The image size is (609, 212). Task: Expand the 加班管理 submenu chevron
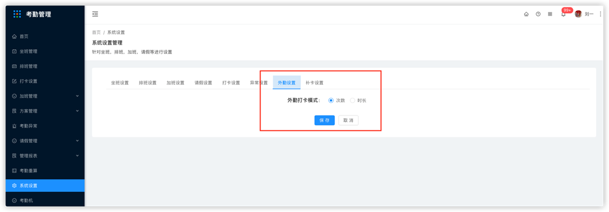tap(77, 96)
